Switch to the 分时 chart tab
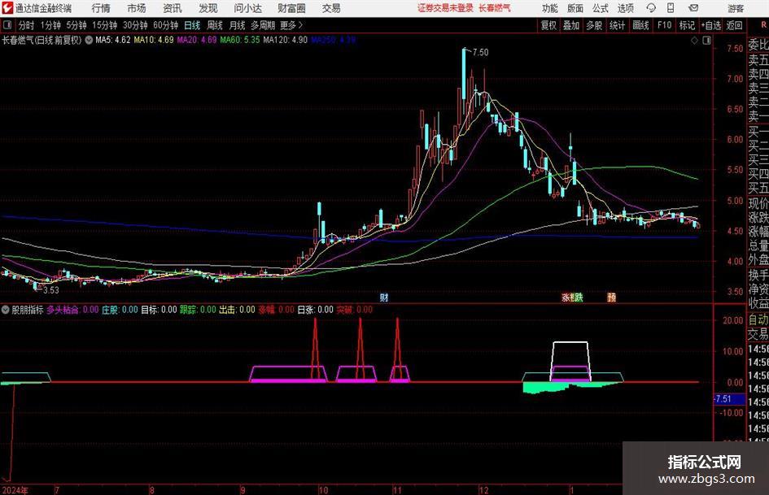769x495 pixels. pyautogui.click(x=27, y=25)
